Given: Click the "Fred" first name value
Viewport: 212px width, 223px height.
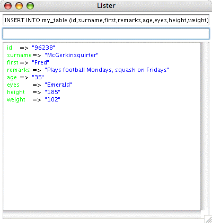Looking at the screenshot, I should pos(40,62).
